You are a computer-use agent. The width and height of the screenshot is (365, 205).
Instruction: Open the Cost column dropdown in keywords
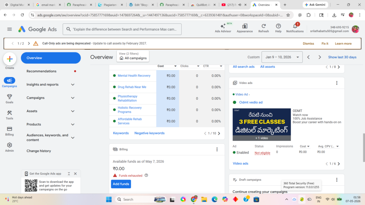pos(175,66)
